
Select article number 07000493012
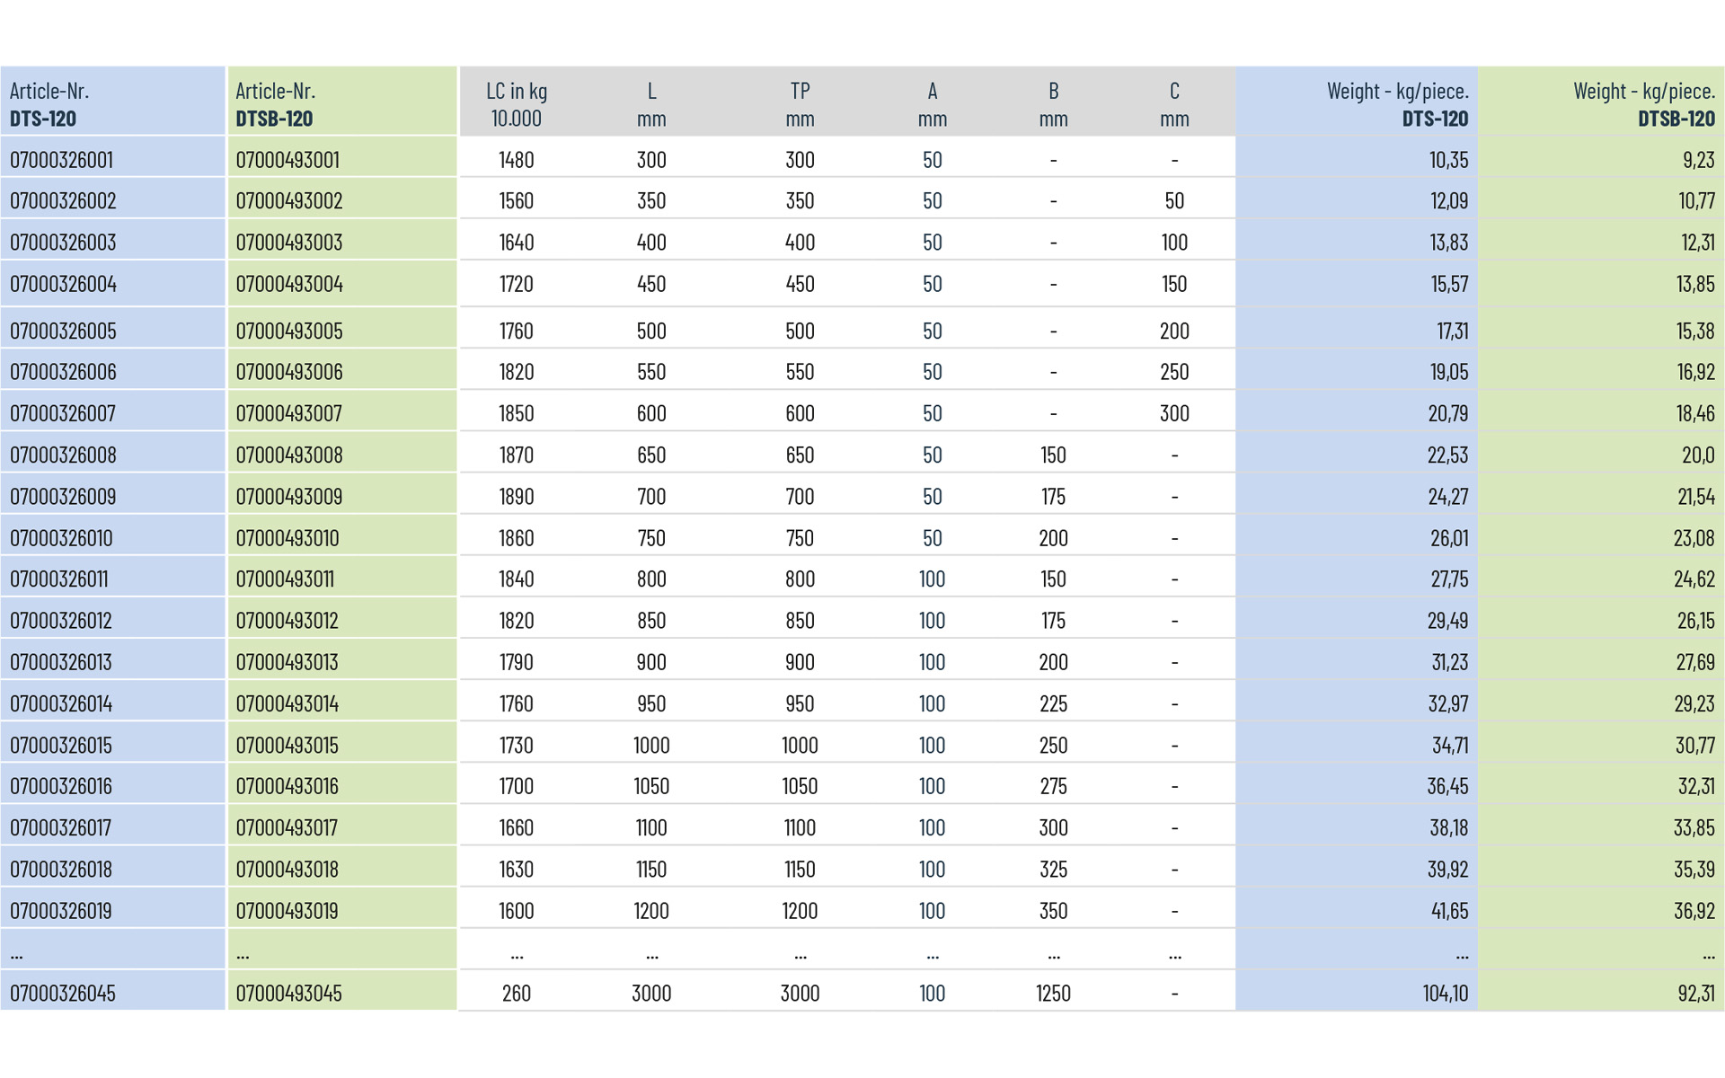(x=287, y=621)
